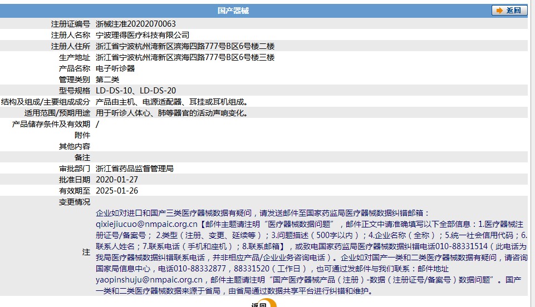Select registrant address ending 6号楼二楼
This screenshot has height=307, width=535.
185,46
